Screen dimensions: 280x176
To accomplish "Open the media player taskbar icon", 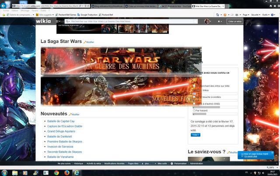I will 25,173.
